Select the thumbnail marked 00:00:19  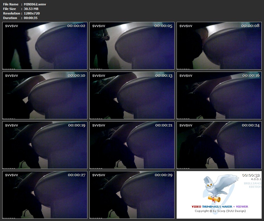pos(45,145)
